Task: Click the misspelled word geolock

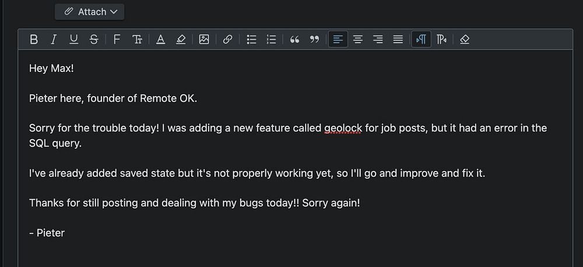Action: [x=343, y=129]
